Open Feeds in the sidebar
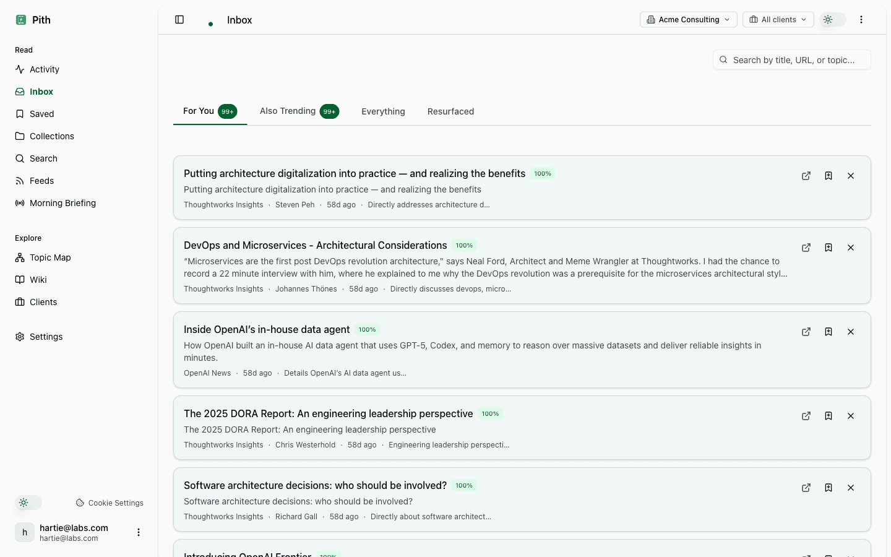Screen dimensions: 891x557 click(79, 181)
